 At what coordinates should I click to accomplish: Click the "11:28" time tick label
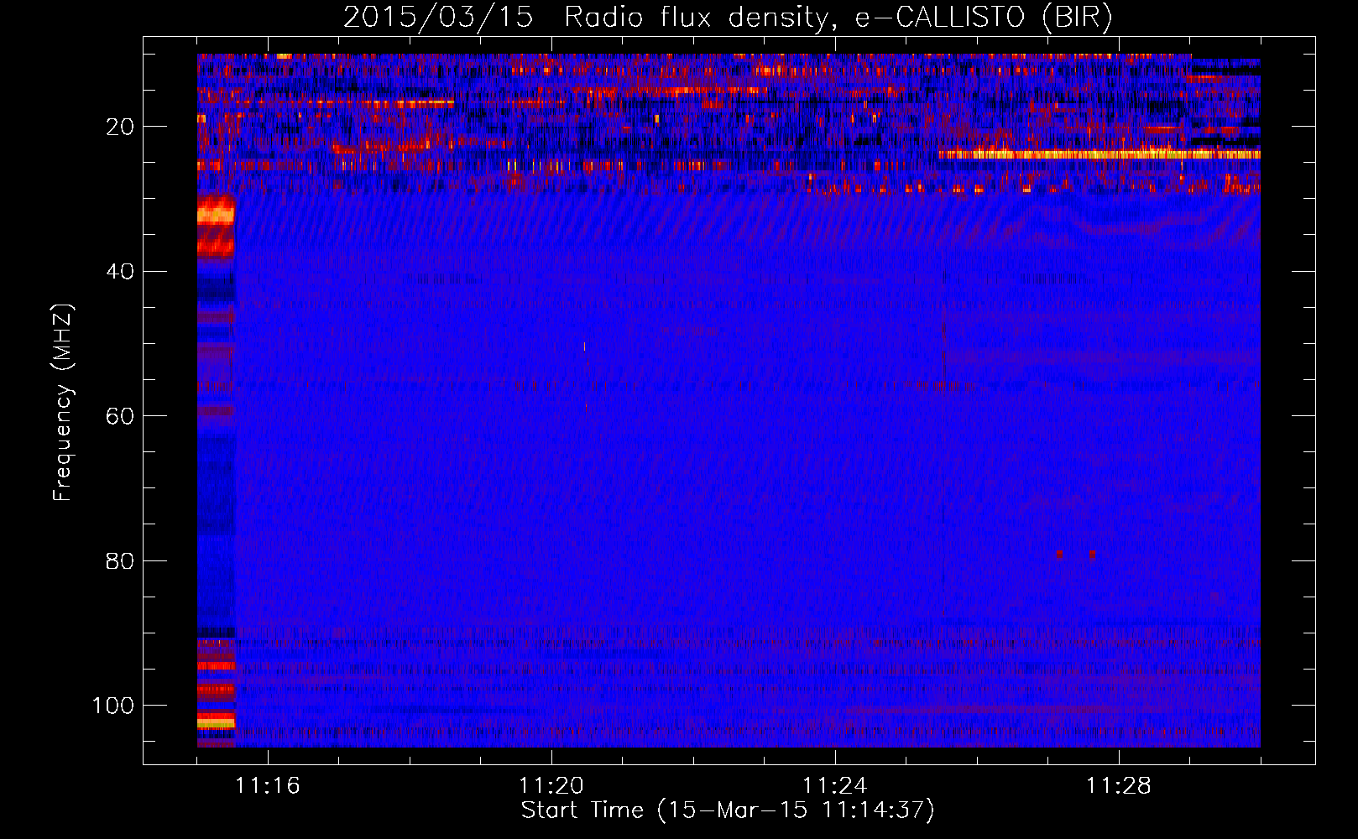(1119, 786)
